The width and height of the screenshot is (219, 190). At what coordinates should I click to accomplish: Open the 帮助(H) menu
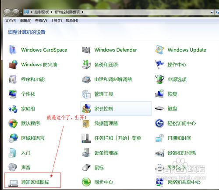tap(72, 21)
